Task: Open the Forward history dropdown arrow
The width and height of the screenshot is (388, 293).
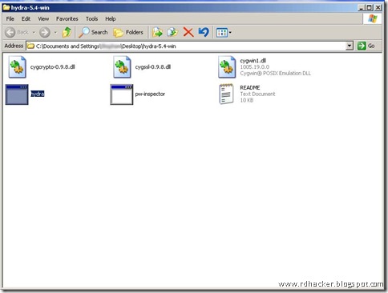Action: 55,33
